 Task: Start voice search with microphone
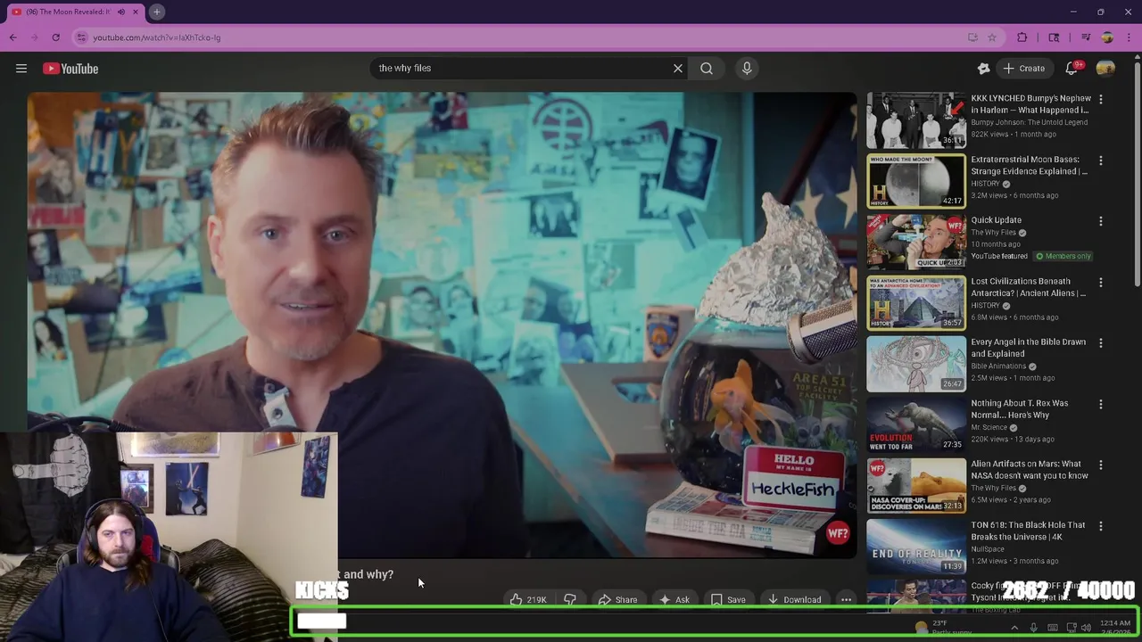coord(747,68)
